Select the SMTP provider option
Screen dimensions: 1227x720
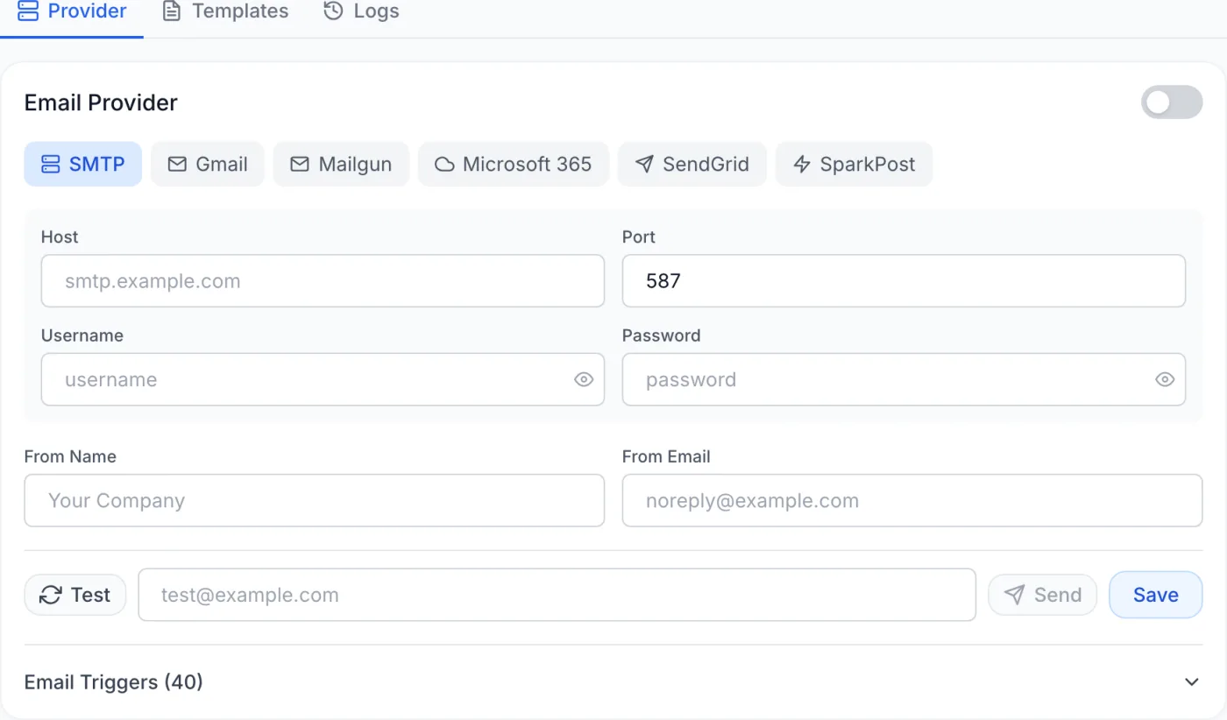83,164
